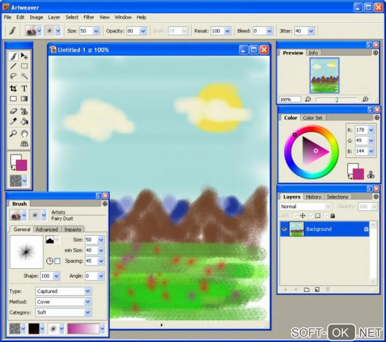
Task: Toggle lock position checkbox in Layers
Action: click(296, 216)
